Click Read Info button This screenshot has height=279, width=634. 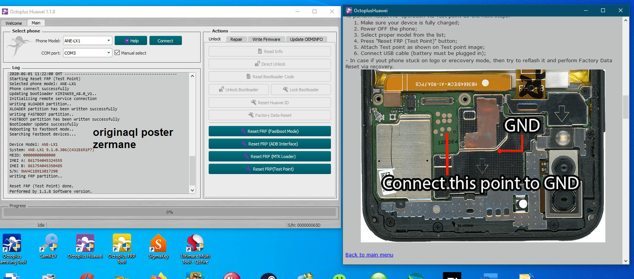[x=270, y=52]
